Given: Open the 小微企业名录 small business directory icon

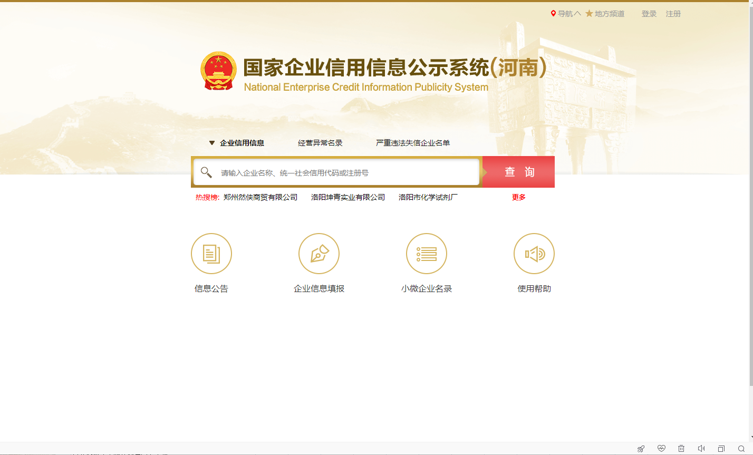Looking at the screenshot, I should [x=426, y=254].
